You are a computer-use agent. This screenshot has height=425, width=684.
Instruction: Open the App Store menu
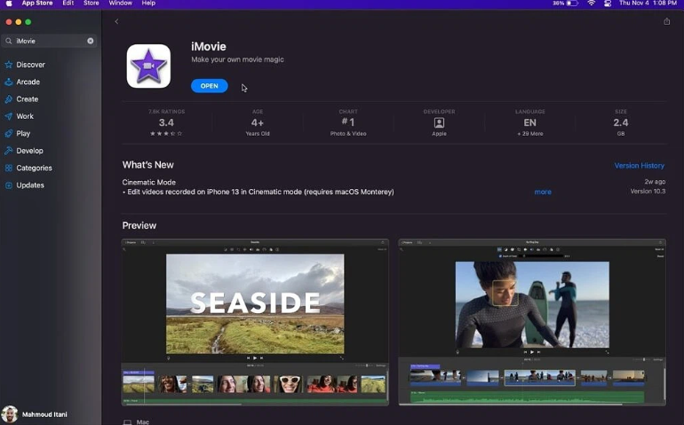(x=37, y=3)
